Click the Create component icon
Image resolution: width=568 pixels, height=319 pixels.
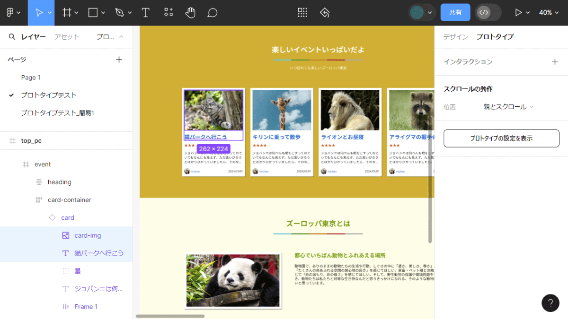302,13
